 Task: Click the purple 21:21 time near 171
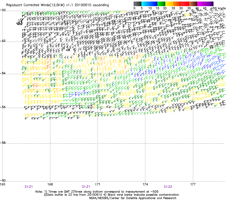click(x=86, y=187)
